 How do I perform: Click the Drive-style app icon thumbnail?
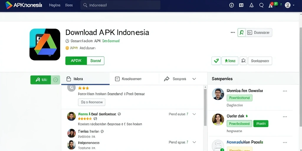45,45
